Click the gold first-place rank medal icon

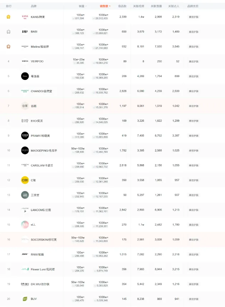pos(9,17)
